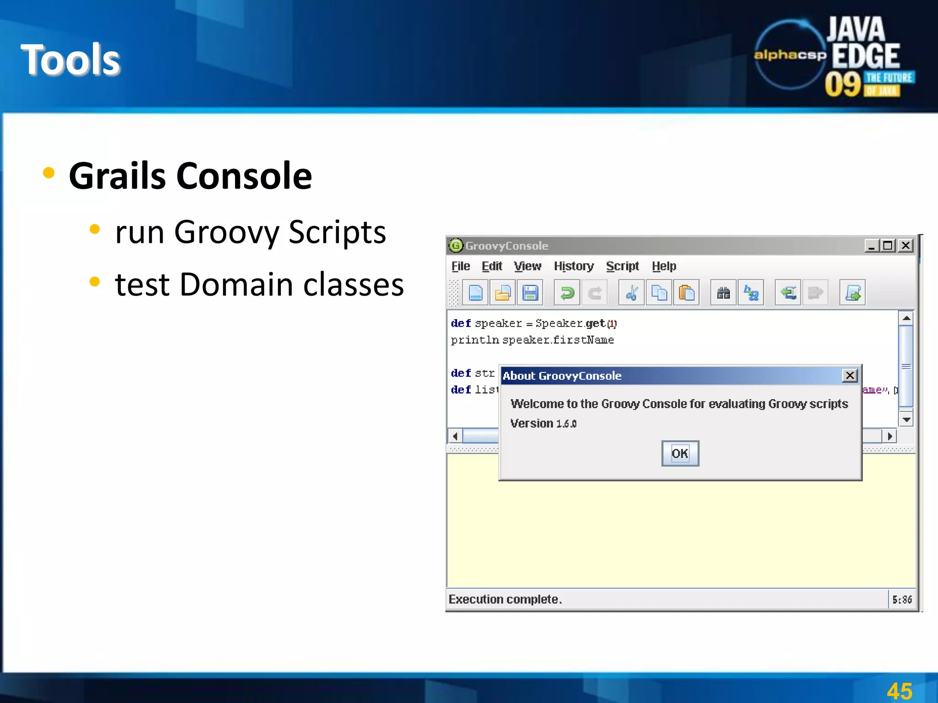Screen dimensions: 938x703
Task: Click the green Undo arrow icon
Action: coord(567,292)
